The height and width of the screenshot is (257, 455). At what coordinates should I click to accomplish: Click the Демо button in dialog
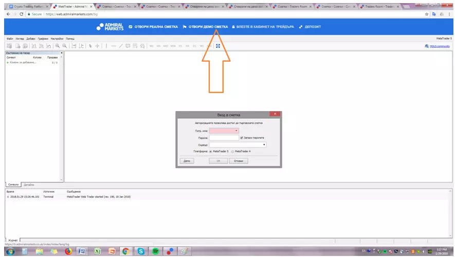[x=187, y=161]
